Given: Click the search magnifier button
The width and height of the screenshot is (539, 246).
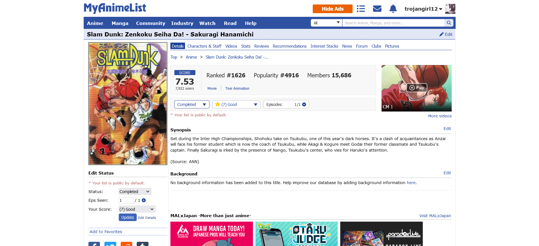Looking at the screenshot, I should [449, 23].
